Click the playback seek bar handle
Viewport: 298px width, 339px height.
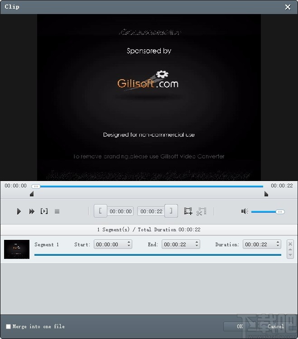pyautogui.click(x=36, y=186)
